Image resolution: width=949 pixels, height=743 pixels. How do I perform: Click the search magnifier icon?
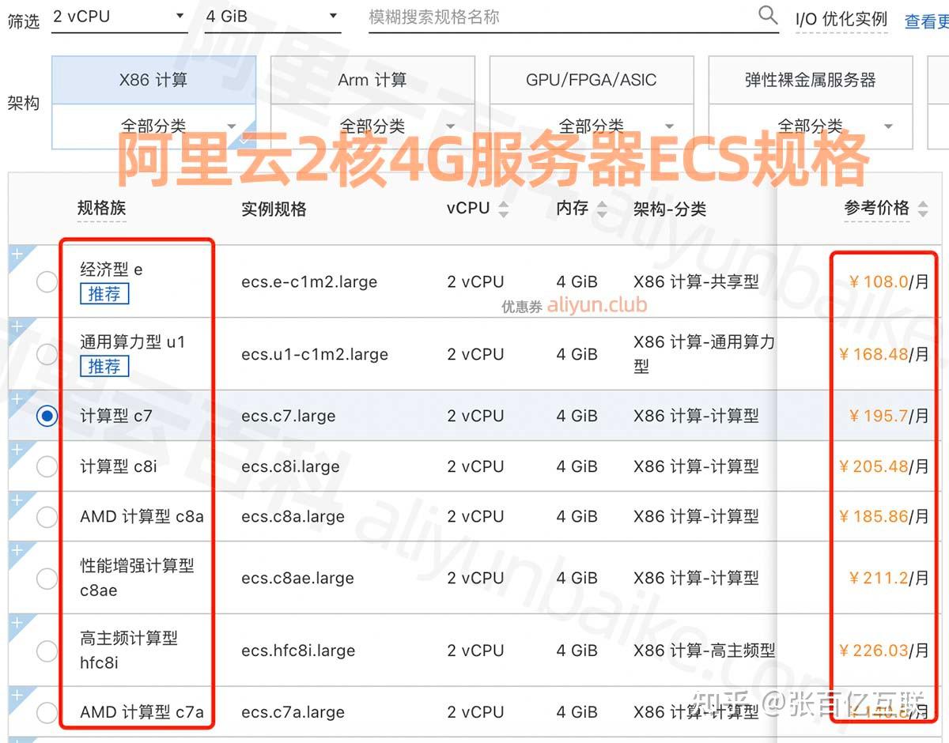click(767, 14)
